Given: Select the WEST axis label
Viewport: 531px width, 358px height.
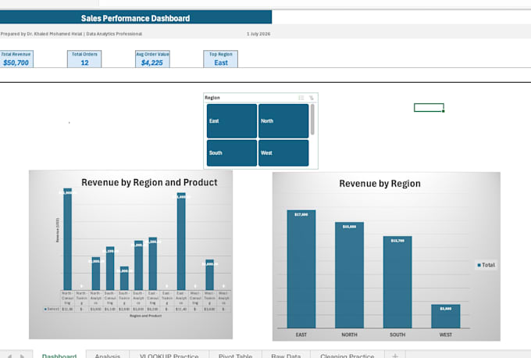Looking at the screenshot, I should tap(446, 335).
